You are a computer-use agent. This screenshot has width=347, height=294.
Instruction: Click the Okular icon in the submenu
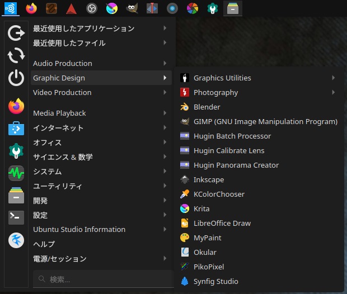[185, 252]
